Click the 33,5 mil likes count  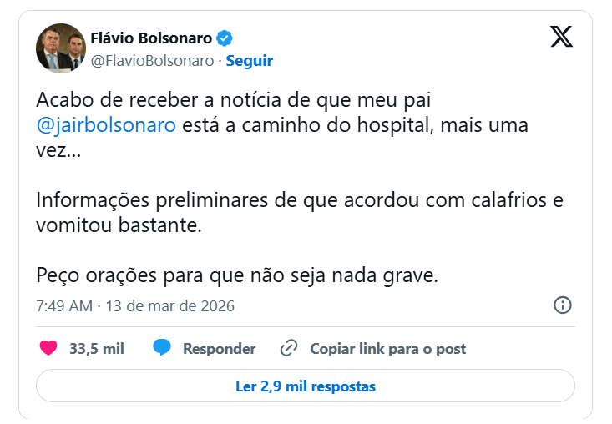96,349
